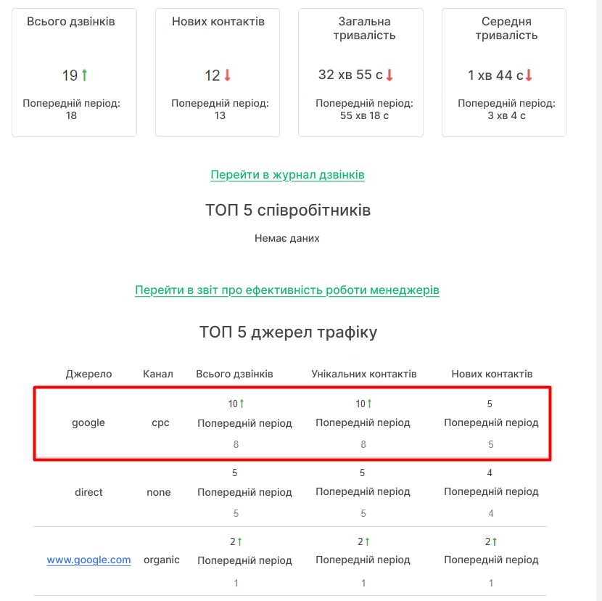The image size is (602, 601).
Task: Click the organic channel cell
Action: click(162, 560)
